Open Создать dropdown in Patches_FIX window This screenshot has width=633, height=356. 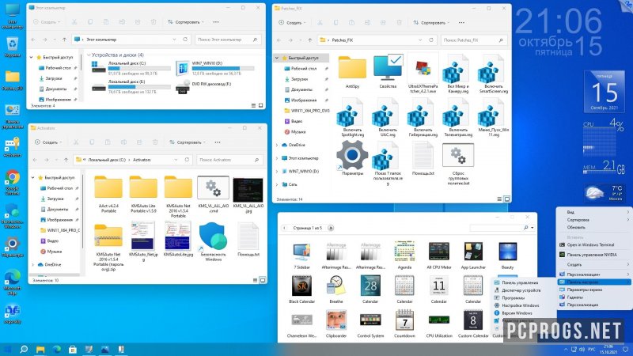click(x=292, y=23)
